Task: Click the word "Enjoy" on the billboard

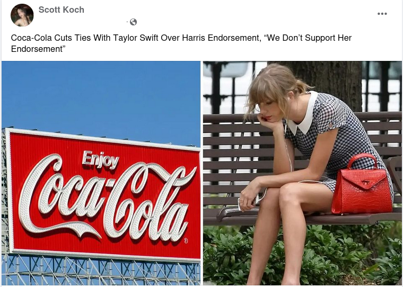Action: (101, 160)
